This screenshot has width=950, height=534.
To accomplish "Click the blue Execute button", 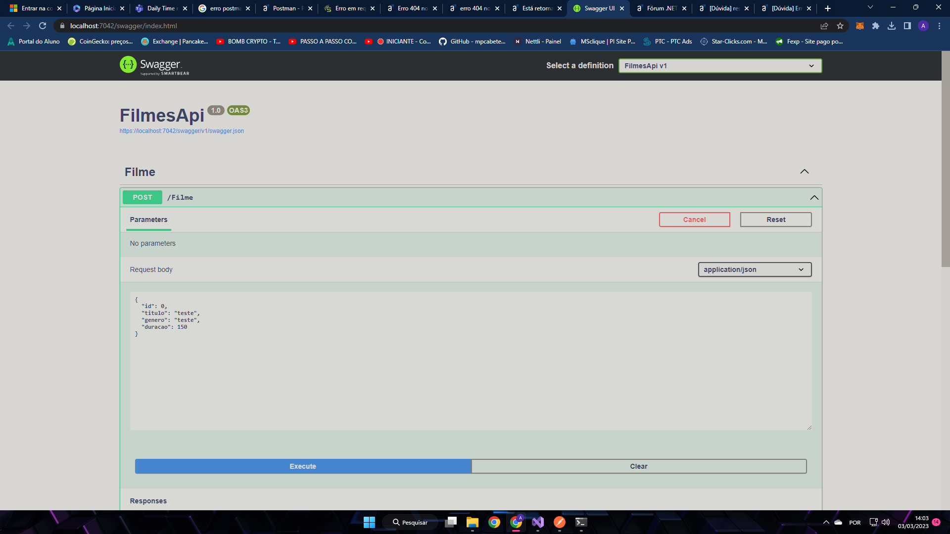I will click(x=303, y=466).
